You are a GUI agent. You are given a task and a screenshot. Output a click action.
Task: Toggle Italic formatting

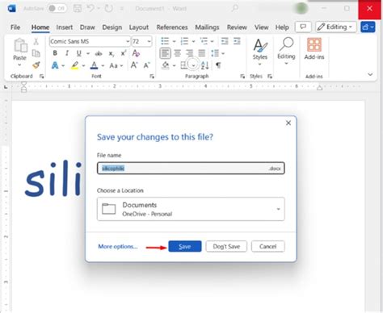pos(67,53)
